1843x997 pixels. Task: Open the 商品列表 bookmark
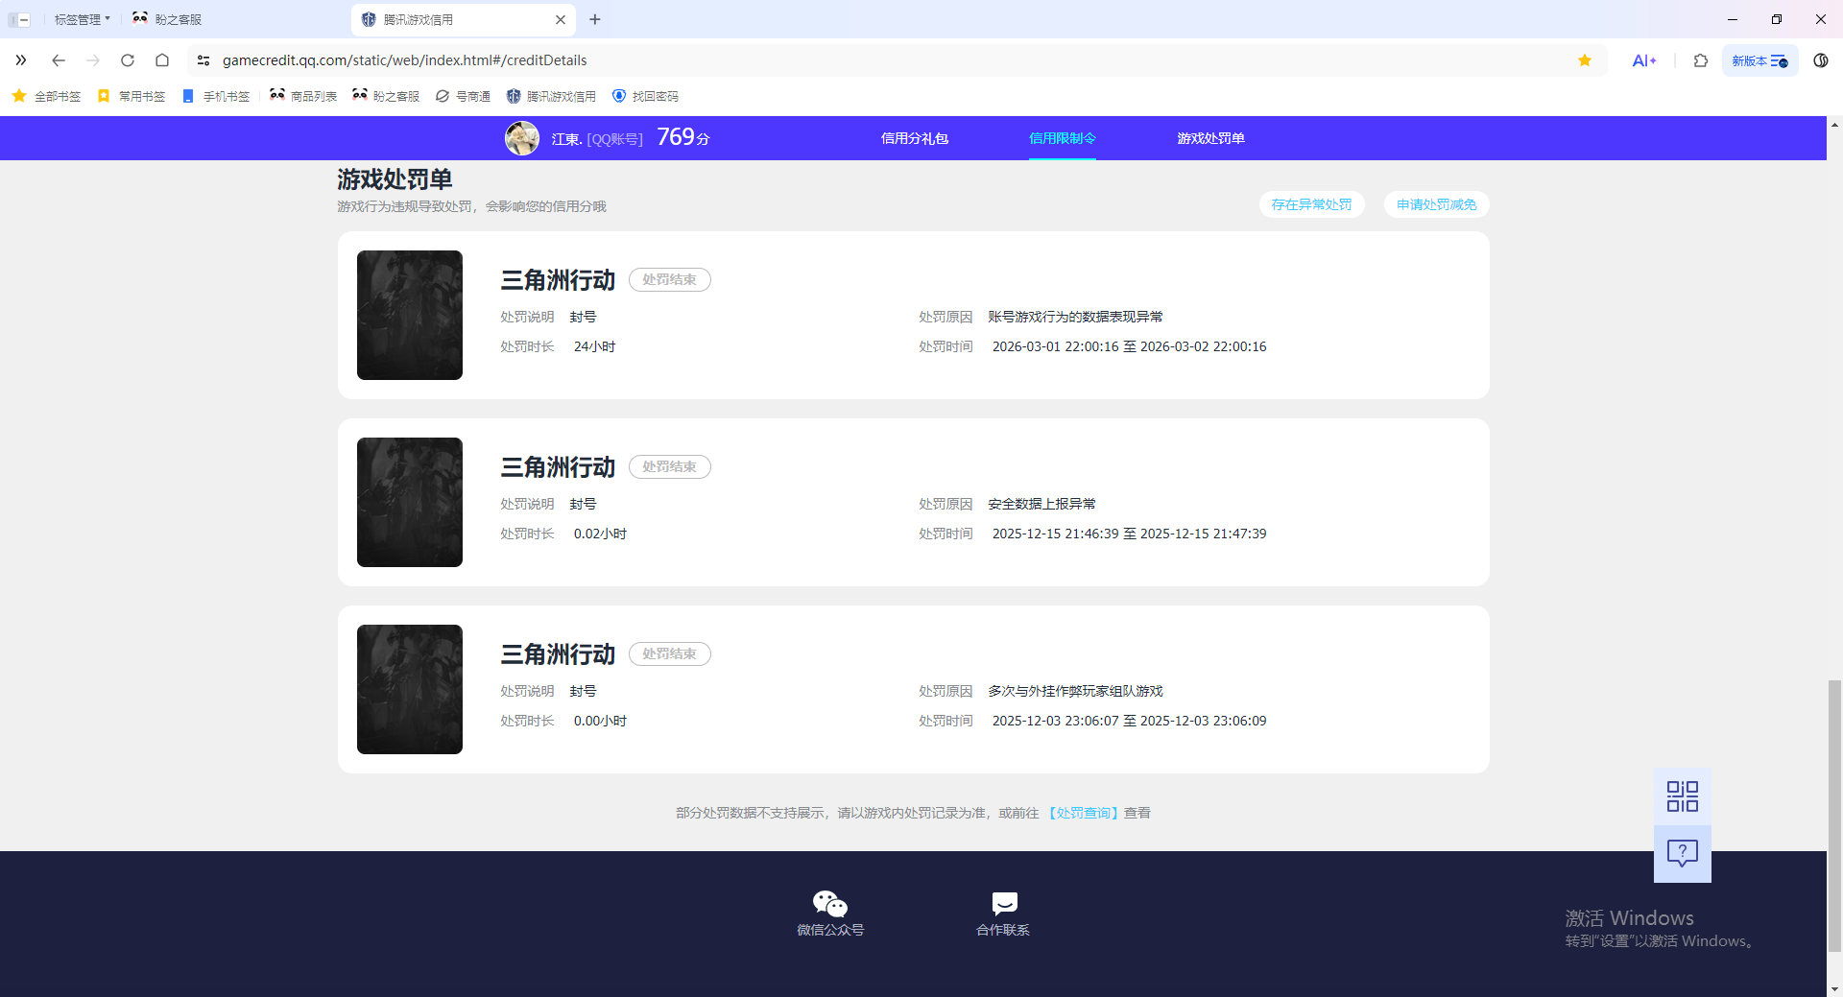click(303, 96)
